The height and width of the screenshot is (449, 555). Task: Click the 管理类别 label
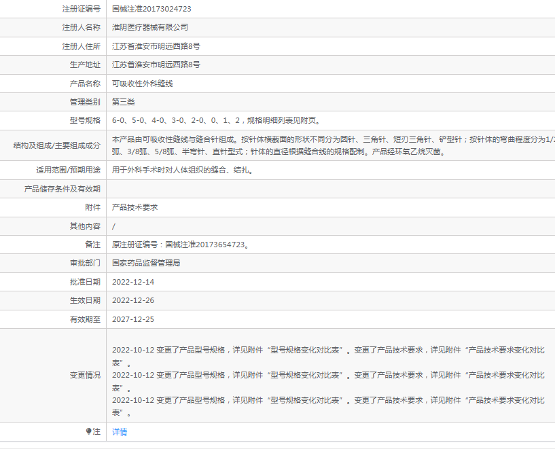(x=86, y=102)
